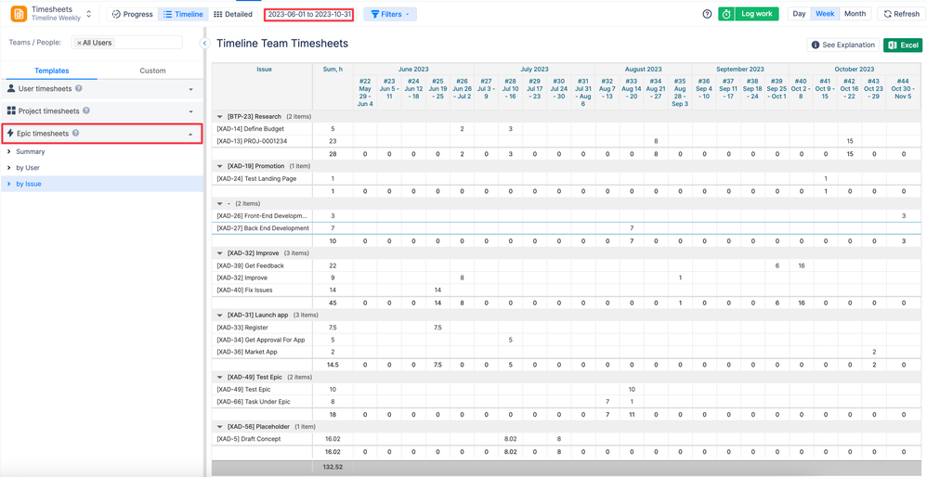The height and width of the screenshot is (477, 927).
Task: Open issue [XAD-24] Test Landing Page
Action: [x=256, y=178]
